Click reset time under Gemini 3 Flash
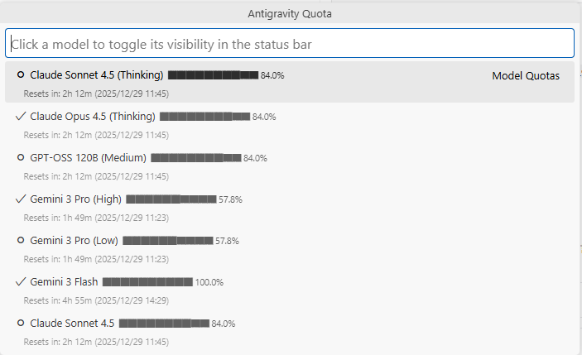 tap(96, 300)
